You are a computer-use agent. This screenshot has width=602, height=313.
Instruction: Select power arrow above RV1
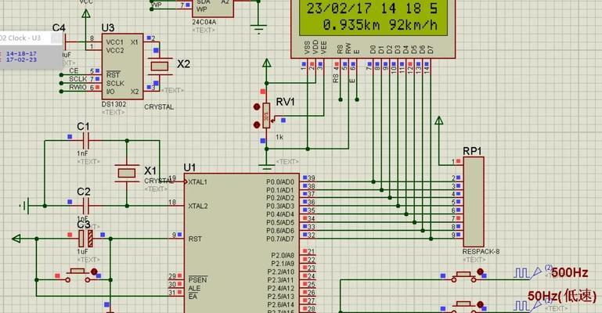(266, 63)
